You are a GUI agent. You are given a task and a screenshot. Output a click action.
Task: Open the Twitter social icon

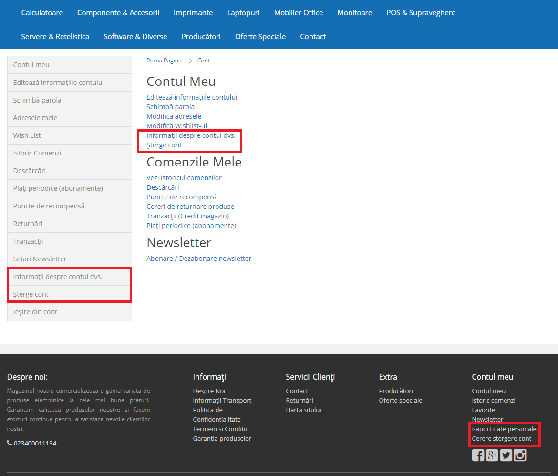coord(506,455)
